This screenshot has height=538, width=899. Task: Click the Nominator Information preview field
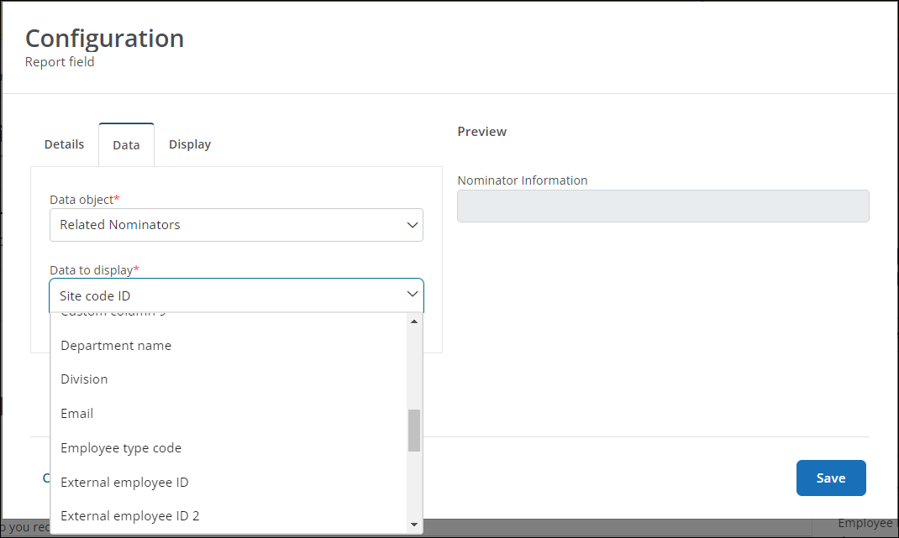(663, 206)
